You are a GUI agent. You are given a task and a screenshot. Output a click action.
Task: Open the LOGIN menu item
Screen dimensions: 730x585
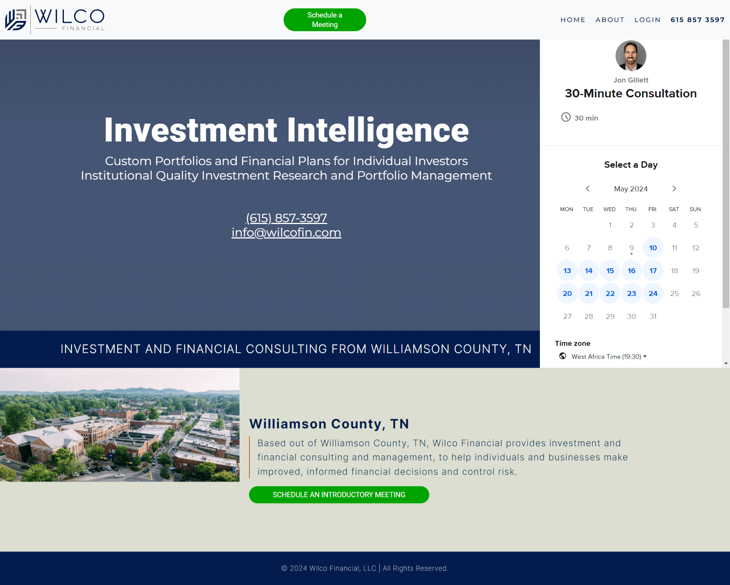pos(647,20)
